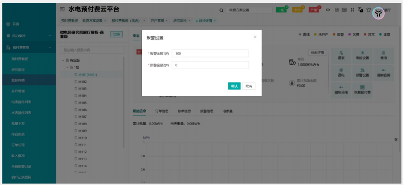
Task: Click the language translate icon in header
Action: [360, 10]
